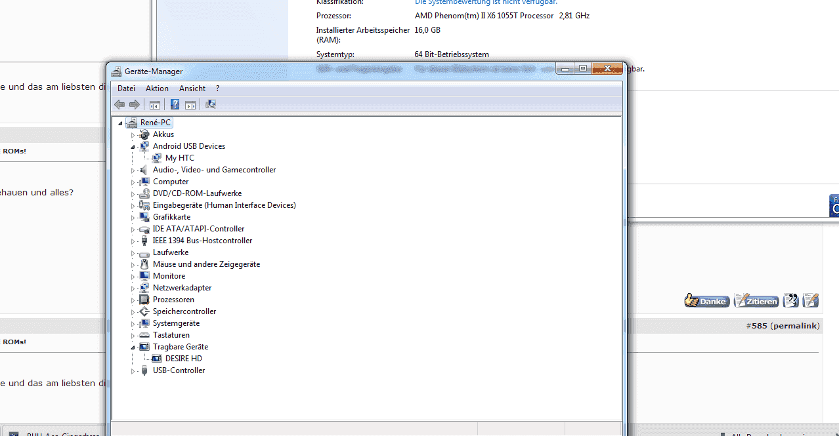This screenshot has width=839, height=436.
Task: Open the Datei menu
Action: (x=126, y=89)
